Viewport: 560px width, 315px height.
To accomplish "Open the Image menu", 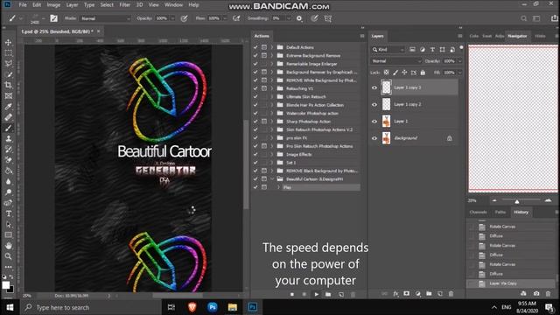I will 53,5.
